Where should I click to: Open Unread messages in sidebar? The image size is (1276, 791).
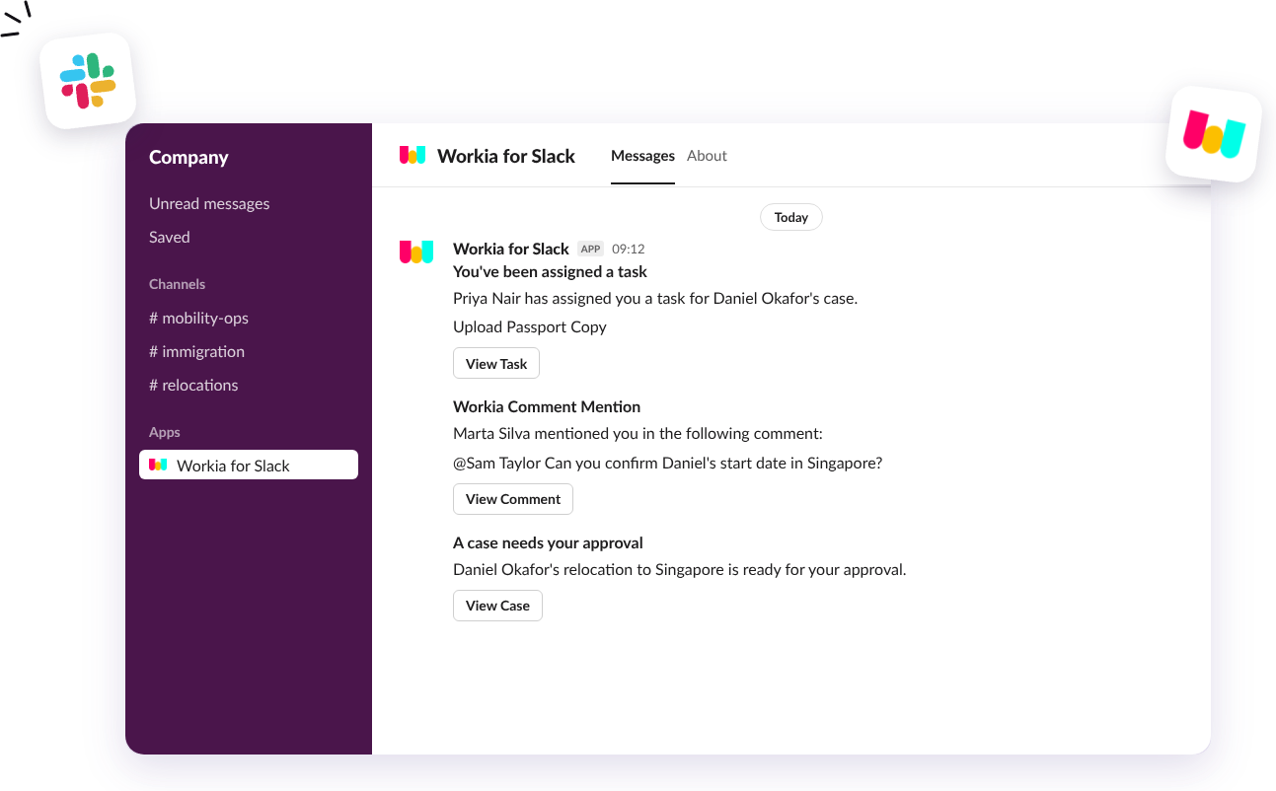coord(209,203)
